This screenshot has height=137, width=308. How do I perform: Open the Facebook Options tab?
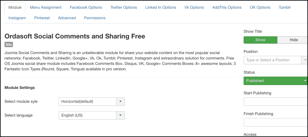pos(86,8)
